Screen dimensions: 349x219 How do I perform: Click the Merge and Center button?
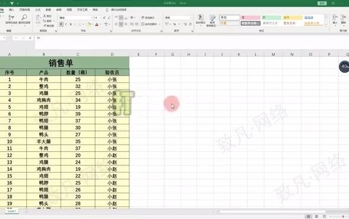tap(151, 24)
